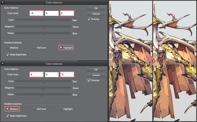Select Half tone option in top dialog
Viewport: 197px width, 122px height.
[34, 48]
